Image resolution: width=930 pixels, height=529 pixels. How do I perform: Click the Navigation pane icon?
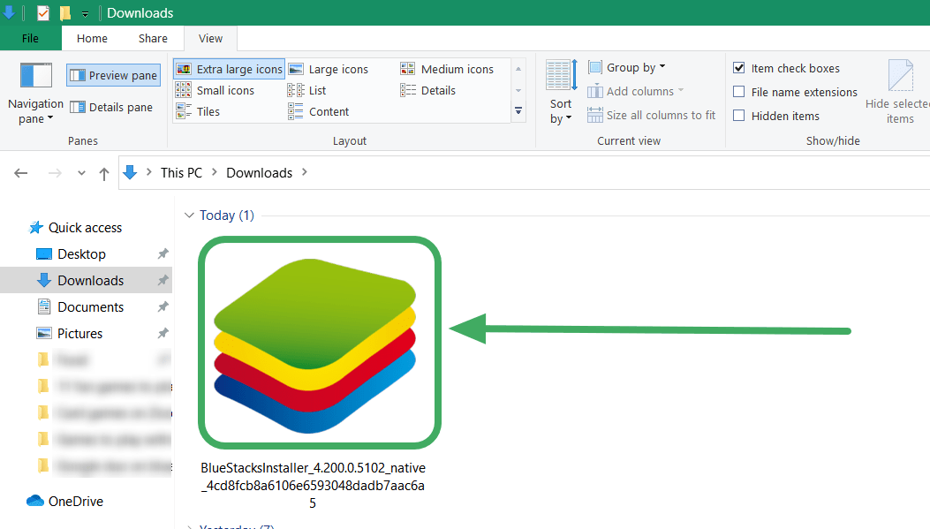pyautogui.click(x=35, y=76)
